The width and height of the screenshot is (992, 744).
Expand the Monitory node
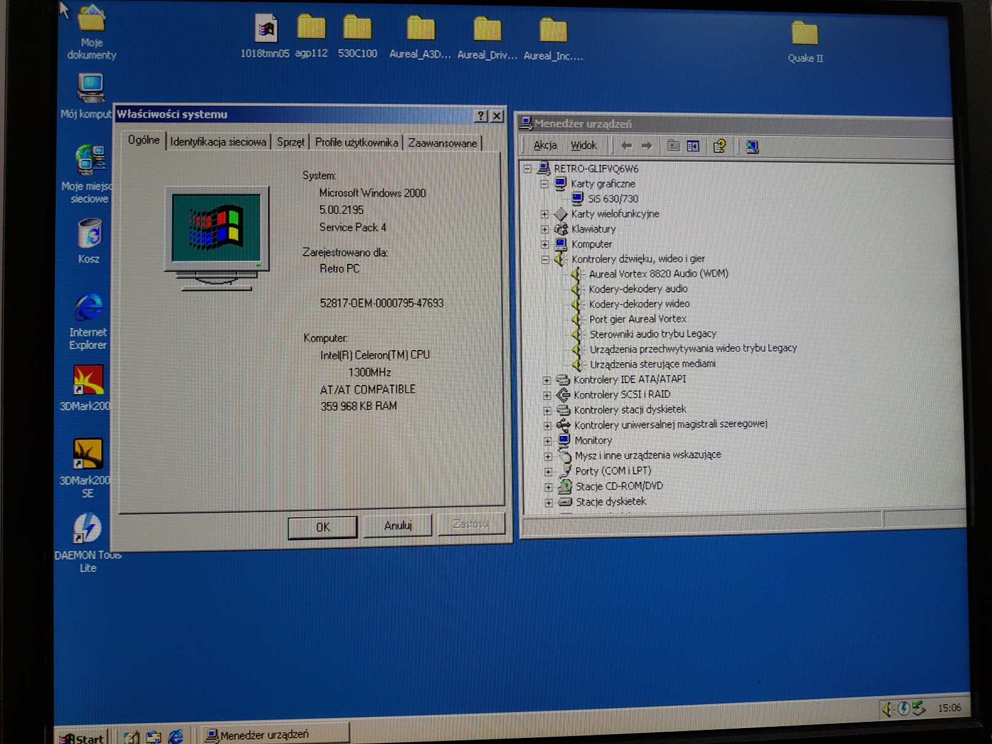pos(547,441)
